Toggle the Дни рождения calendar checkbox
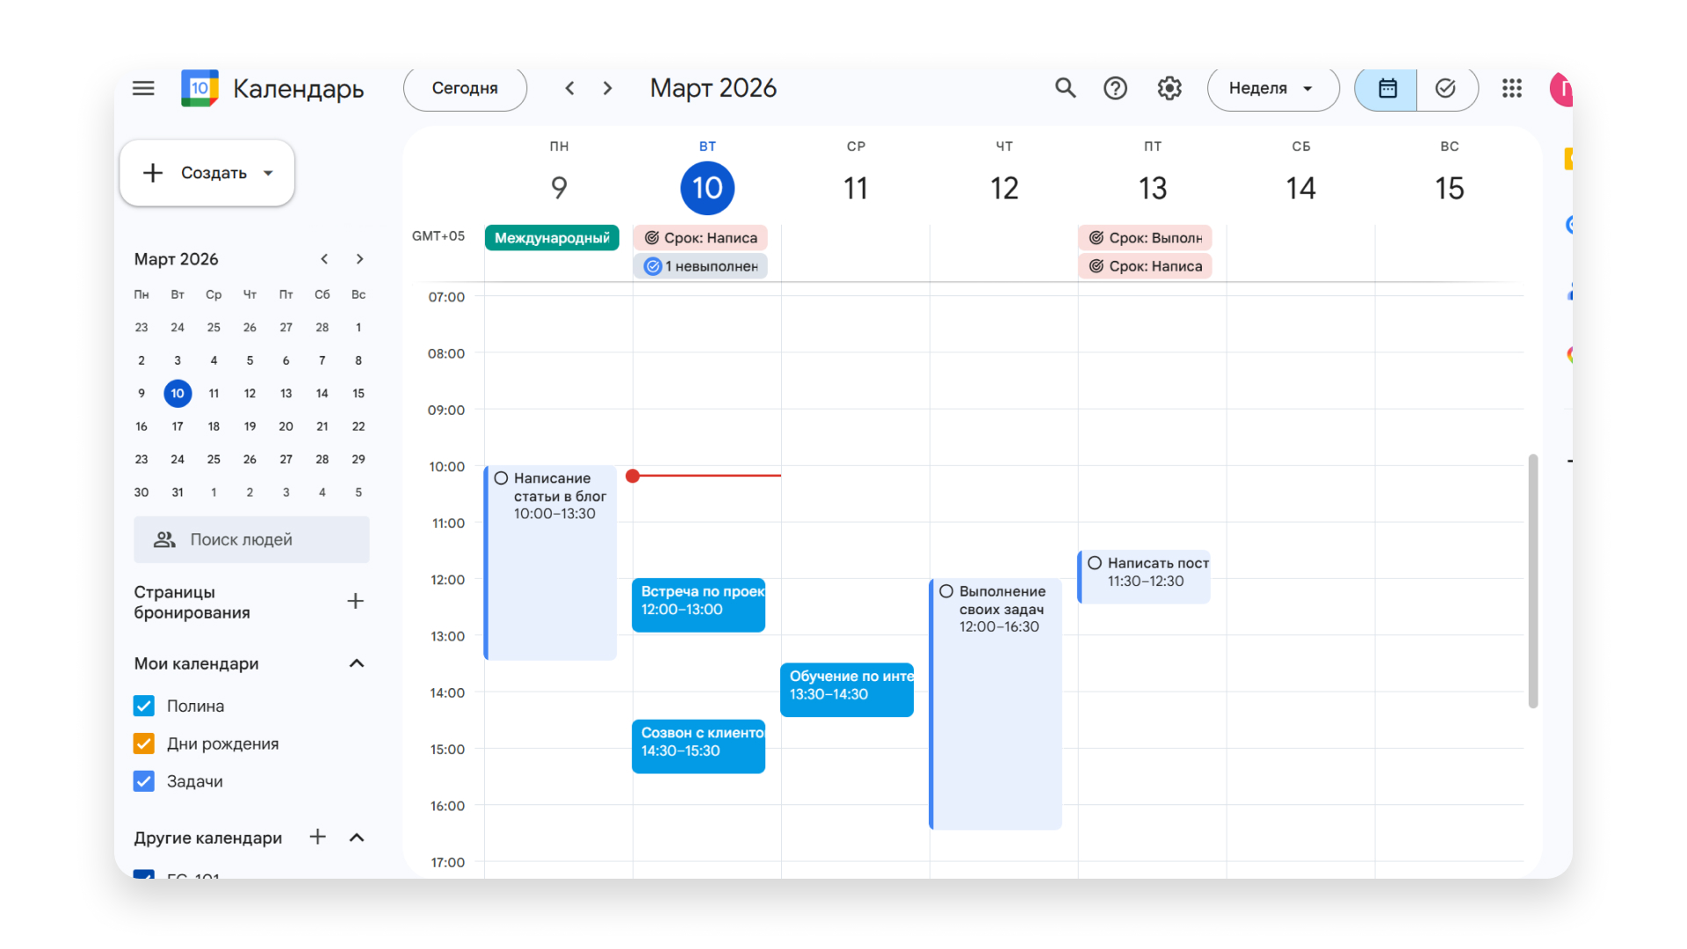The image size is (1687, 949). click(x=144, y=743)
